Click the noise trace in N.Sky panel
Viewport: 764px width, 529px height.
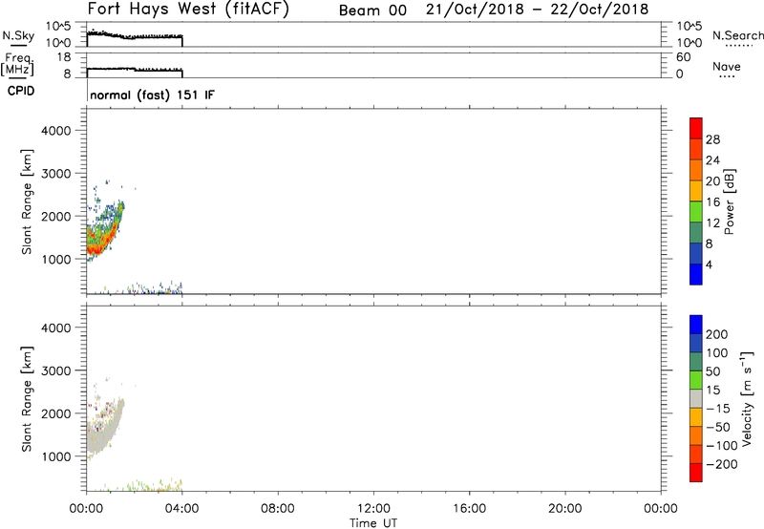pyautogui.click(x=135, y=36)
